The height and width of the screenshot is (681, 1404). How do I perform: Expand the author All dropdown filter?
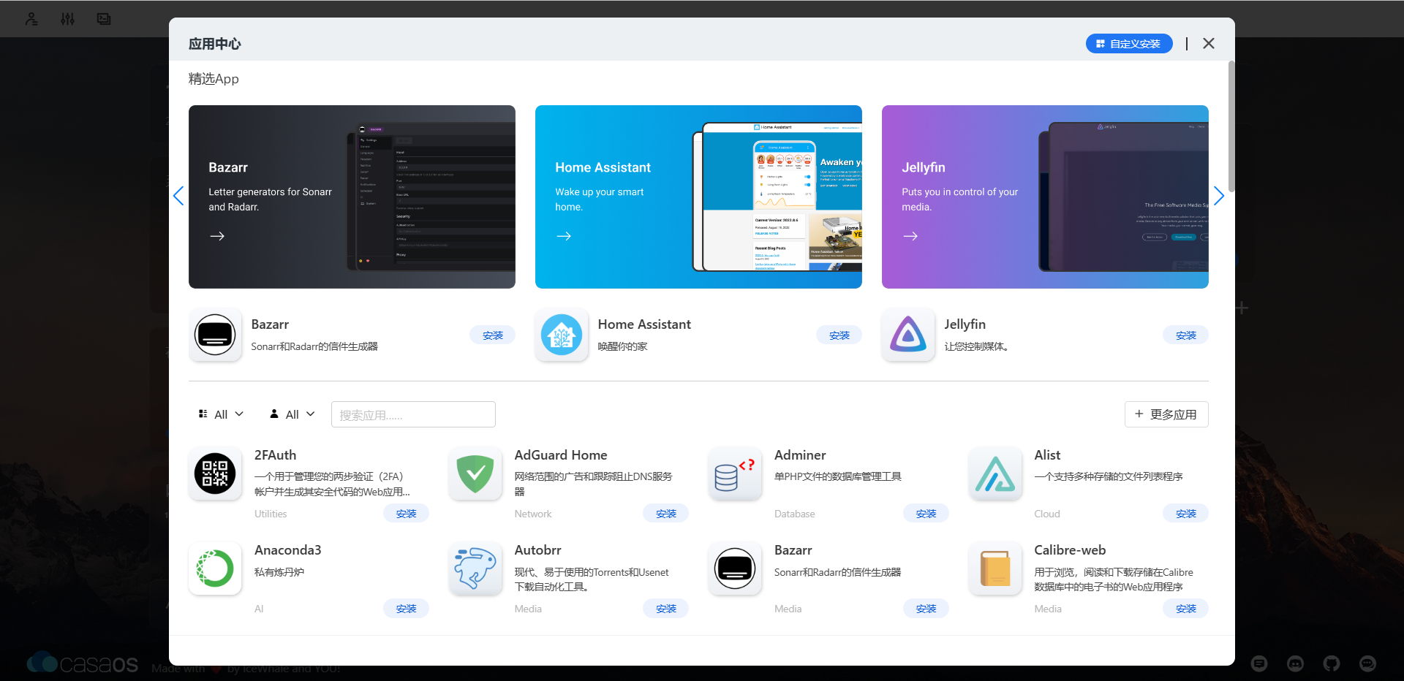coord(292,414)
